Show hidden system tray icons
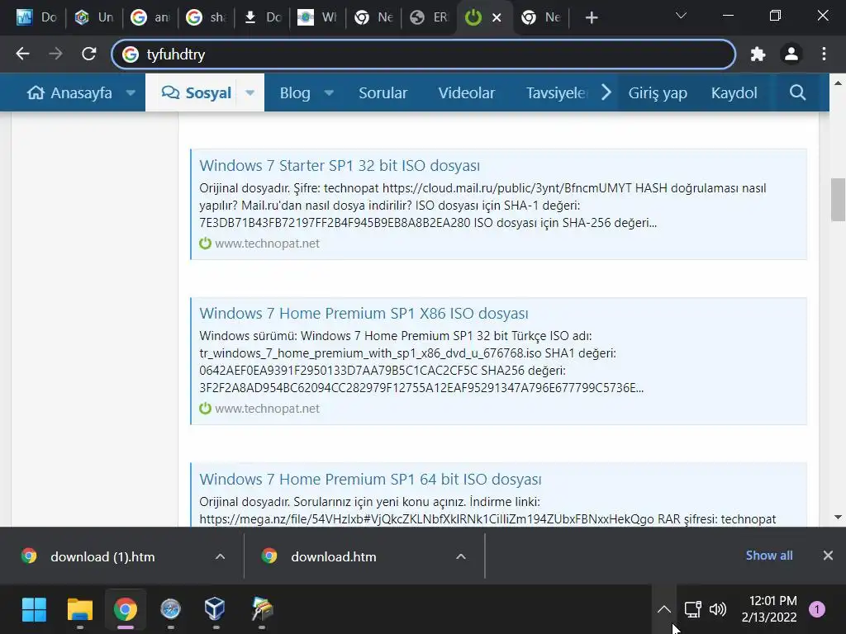 (x=664, y=610)
